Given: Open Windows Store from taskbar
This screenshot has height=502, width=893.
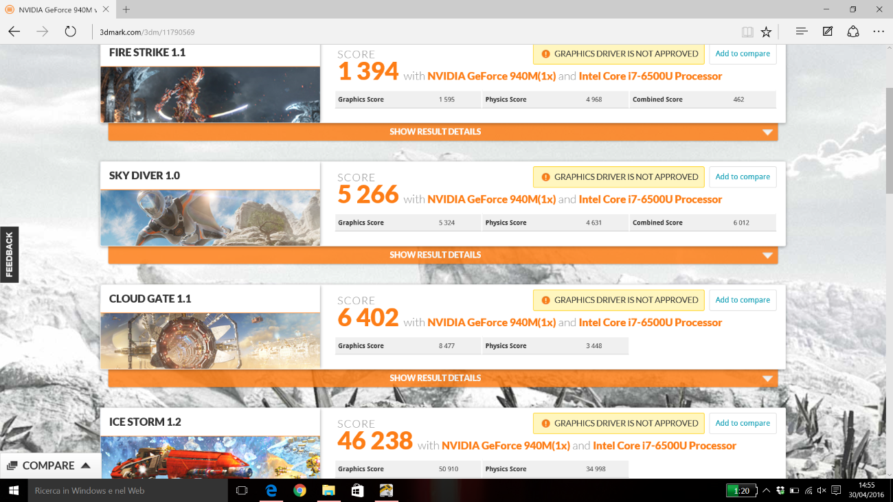Looking at the screenshot, I should (x=357, y=490).
